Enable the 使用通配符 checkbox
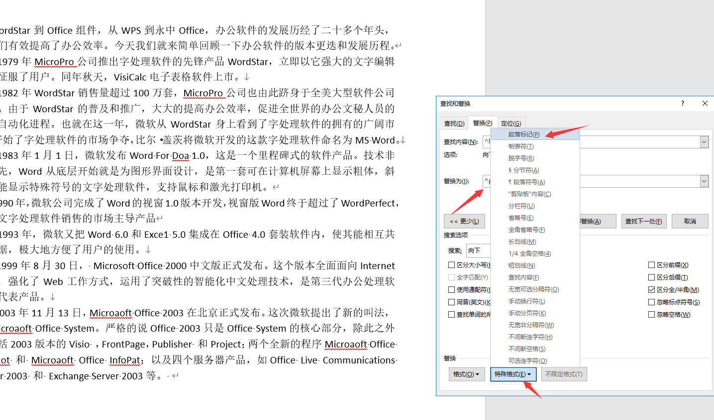 coord(452,290)
